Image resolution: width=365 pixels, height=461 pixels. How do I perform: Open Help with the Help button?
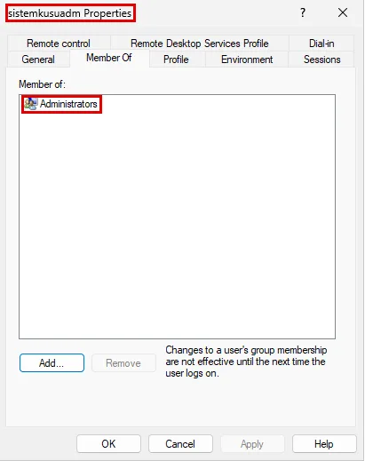click(x=324, y=444)
